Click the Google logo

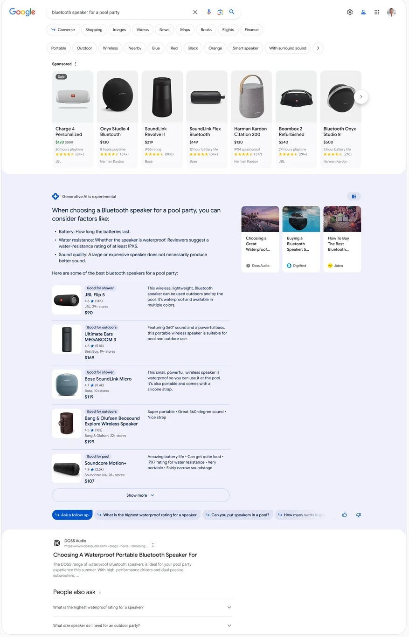coord(22,12)
